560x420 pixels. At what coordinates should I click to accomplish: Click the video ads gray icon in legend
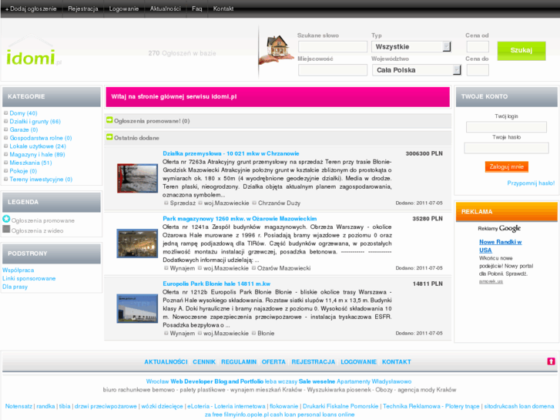pos(6,229)
